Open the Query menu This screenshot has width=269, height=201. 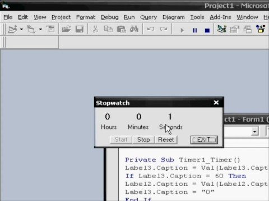point(149,17)
